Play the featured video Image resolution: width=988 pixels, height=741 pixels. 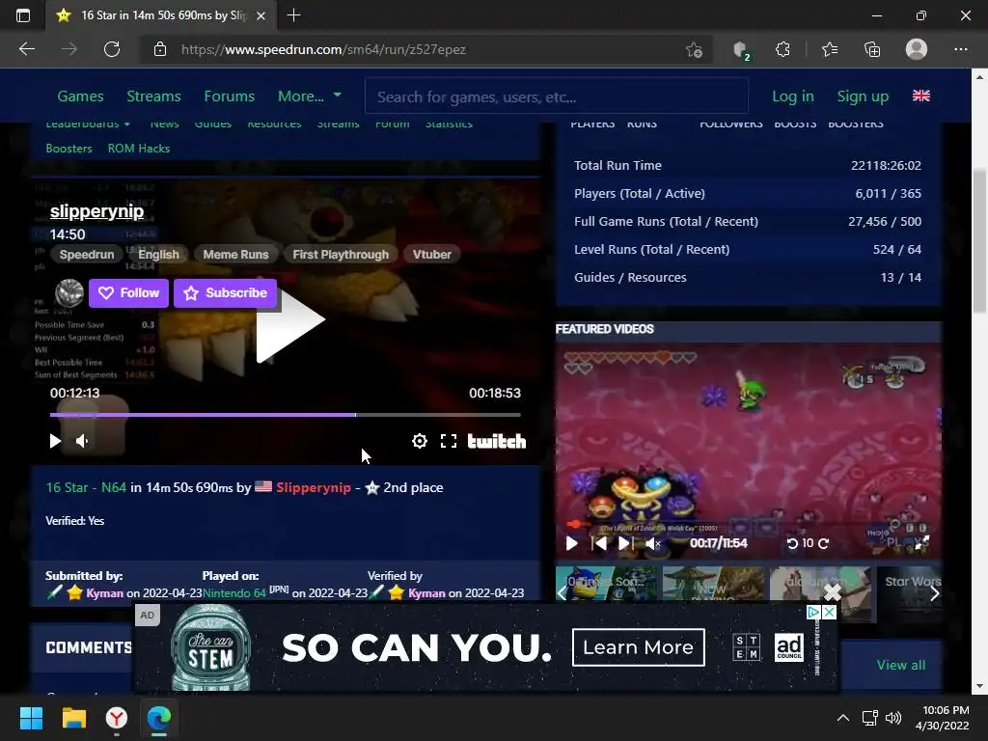[x=571, y=543]
